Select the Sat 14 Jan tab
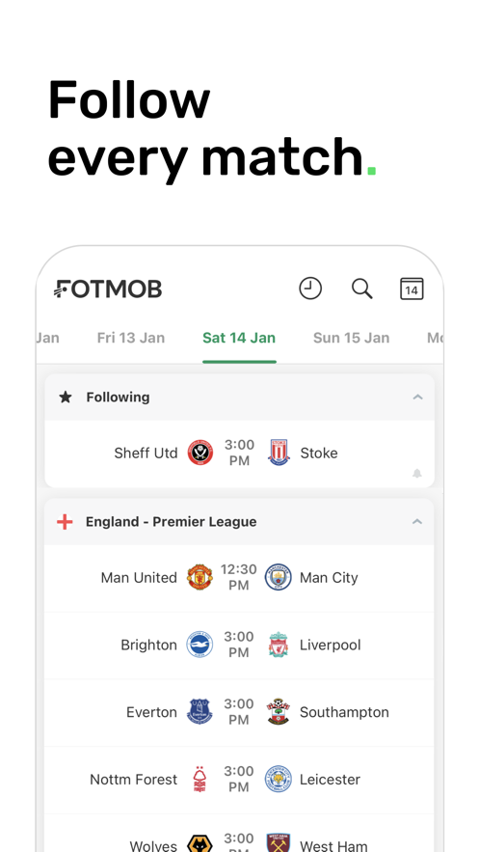Screen dimensions: 479x852 tap(239, 338)
